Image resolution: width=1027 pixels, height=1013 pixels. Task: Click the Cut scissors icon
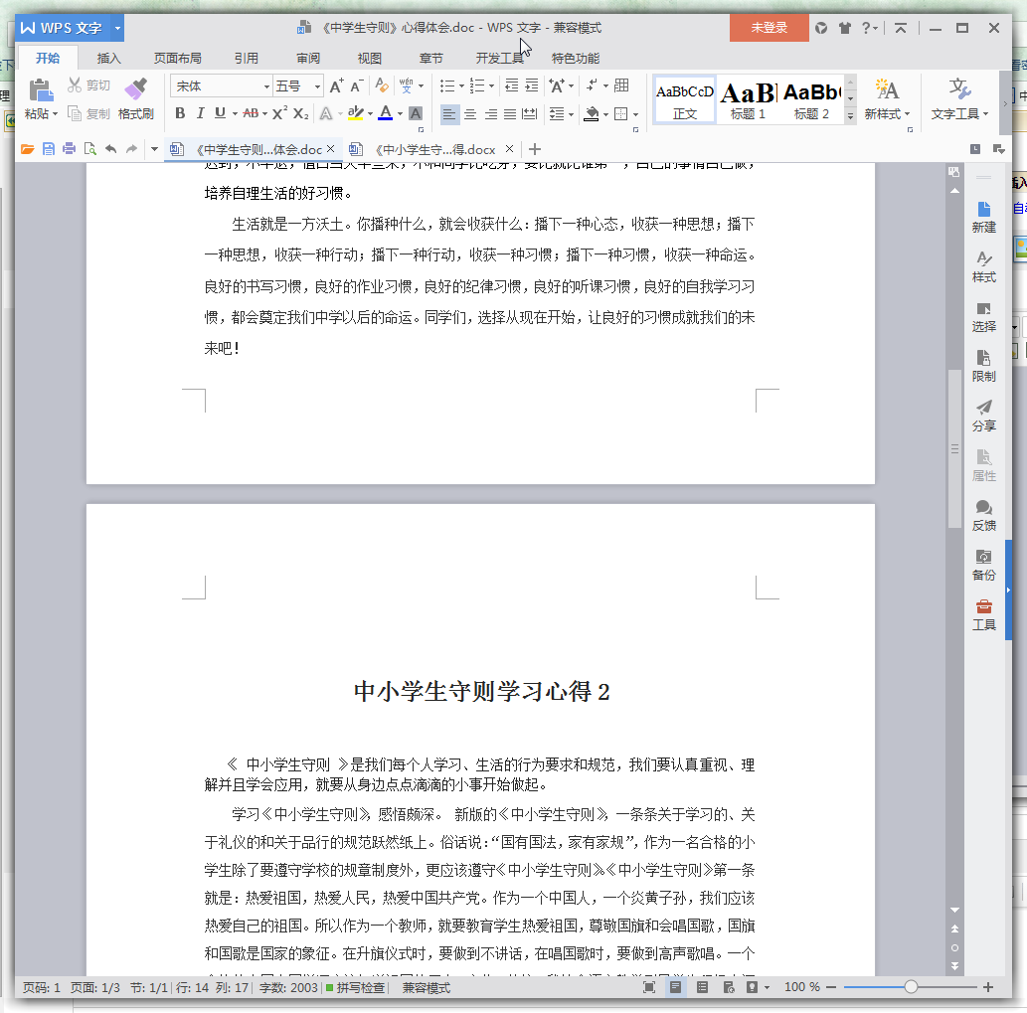75,85
